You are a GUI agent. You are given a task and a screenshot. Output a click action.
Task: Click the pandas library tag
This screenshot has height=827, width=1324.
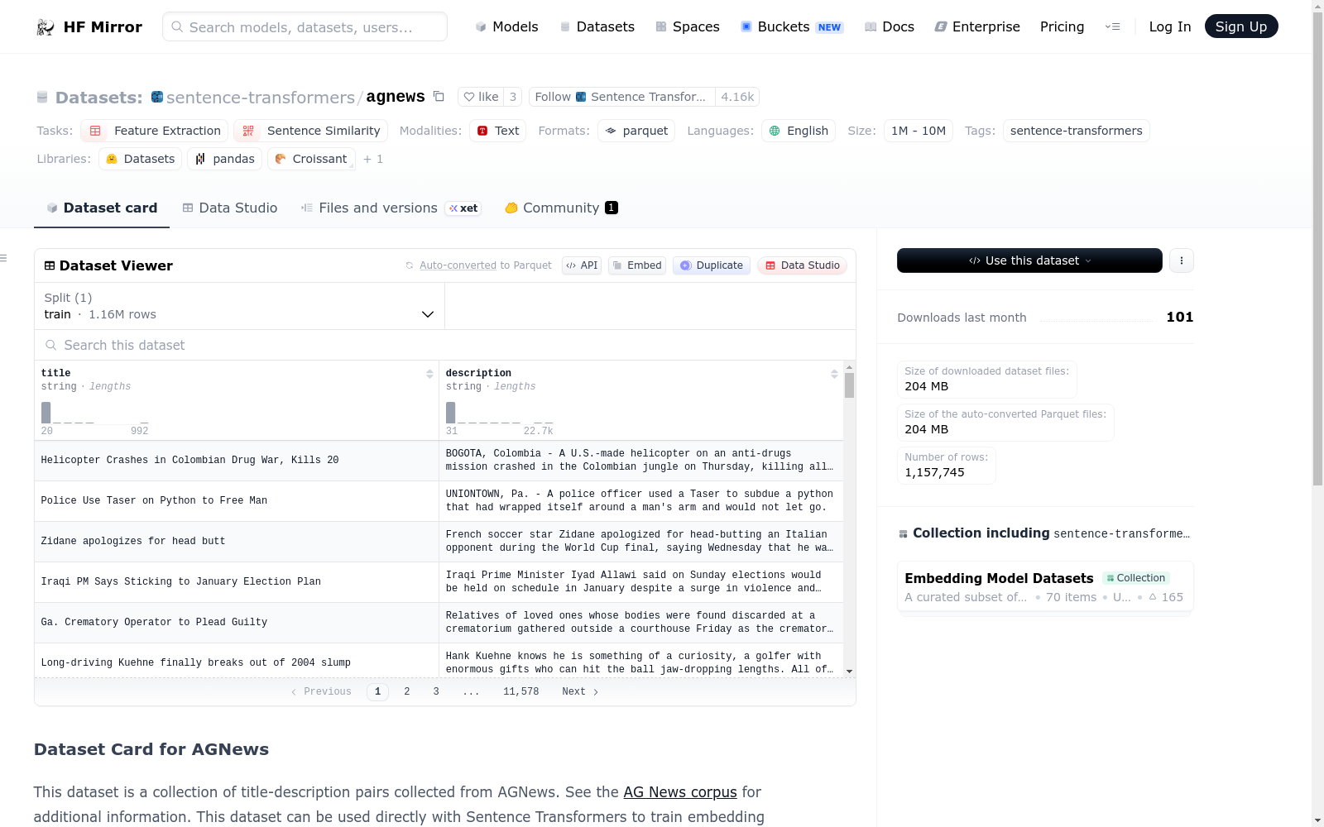225,159
